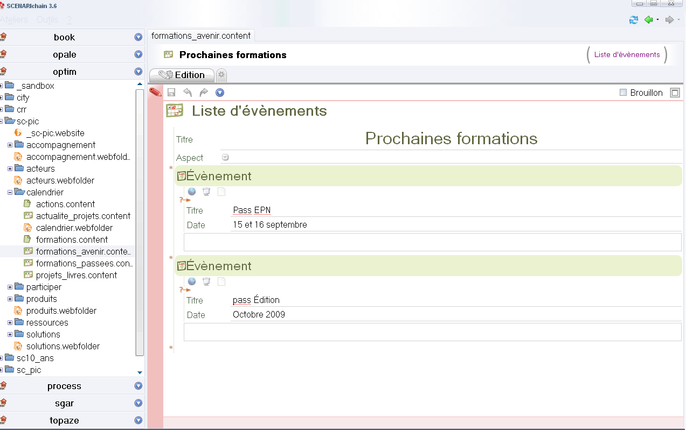
Task: Select the formations_avenir.content tab
Action: pyautogui.click(x=201, y=36)
